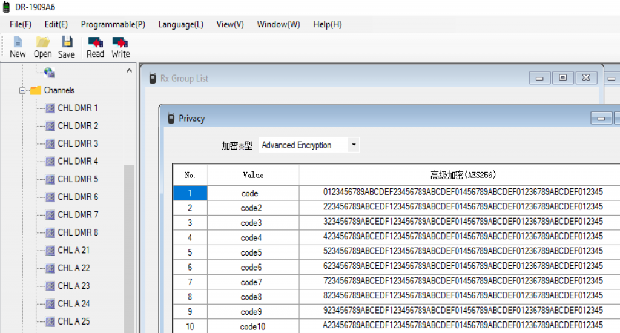
Task: Click the Write to radio icon
Action: tap(120, 42)
